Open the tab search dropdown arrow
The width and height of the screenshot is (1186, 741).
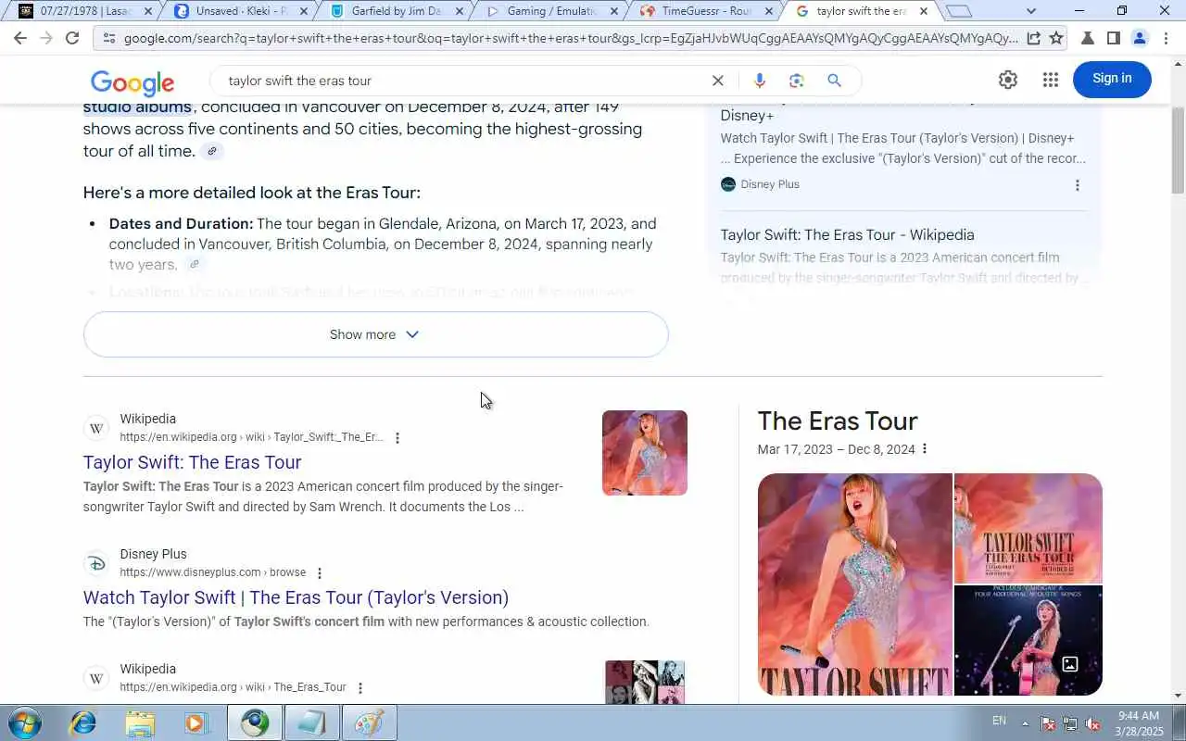(x=1031, y=11)
